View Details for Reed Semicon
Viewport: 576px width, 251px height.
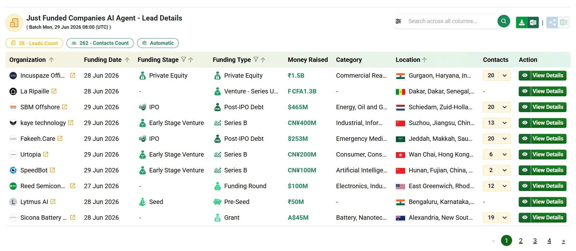tap(542, 186)
